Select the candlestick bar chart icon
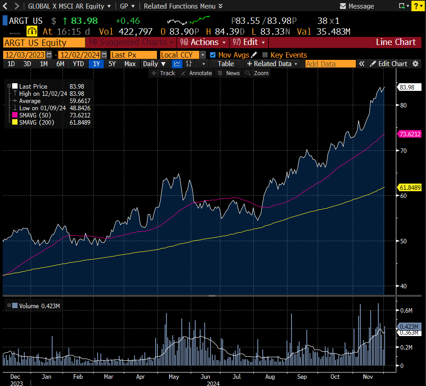This screenshot has width=426, height=386. (x=188, y=64)
